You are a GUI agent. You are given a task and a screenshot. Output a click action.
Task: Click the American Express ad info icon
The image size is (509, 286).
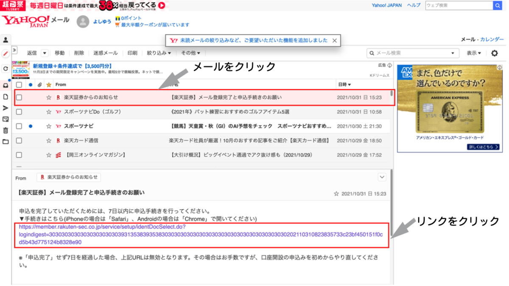(x=499, y=68)
